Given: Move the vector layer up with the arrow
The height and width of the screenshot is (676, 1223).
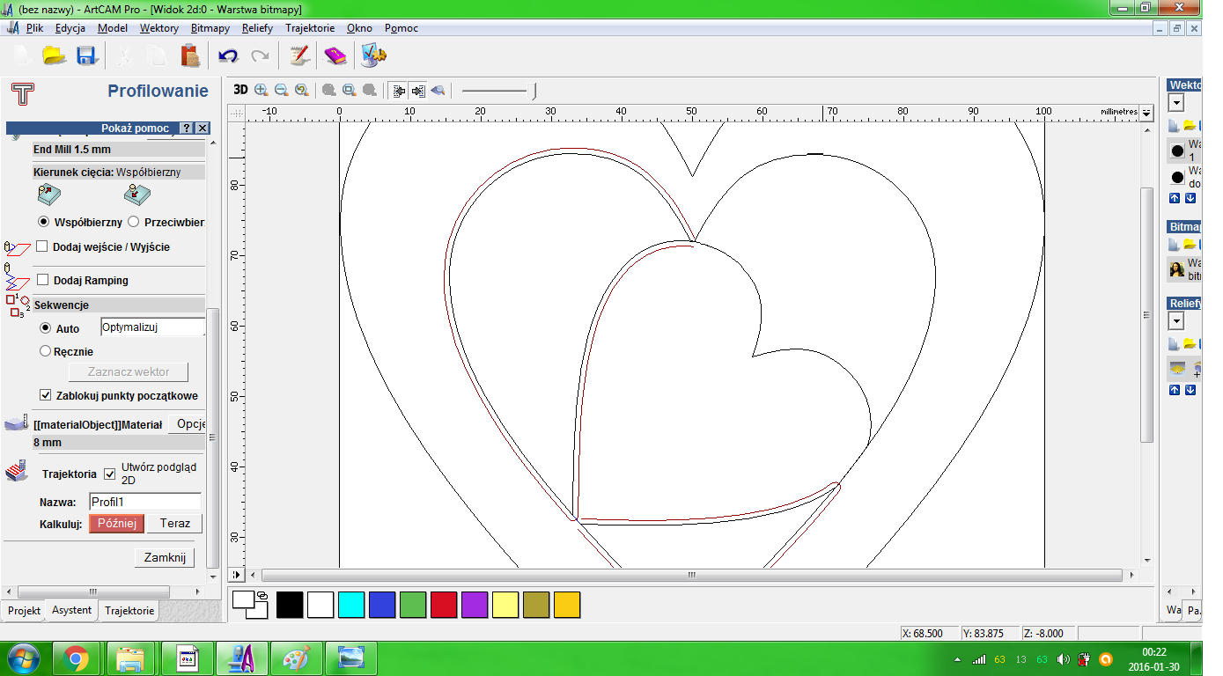Looking at the screenshot, I should tap(1175, 198).
